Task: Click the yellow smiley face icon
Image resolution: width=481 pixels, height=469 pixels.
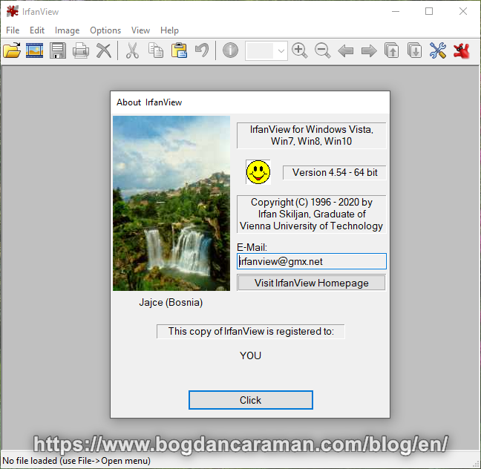Action: click(258, 172)
